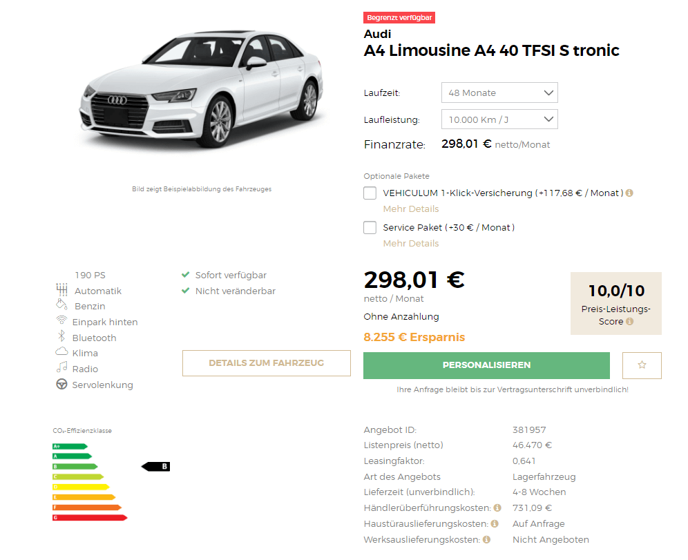Image resolution: width=688 pixels, height=560 pixels.
Task: Click the Finanzrate 298,01 € amount
Action: 466,144
